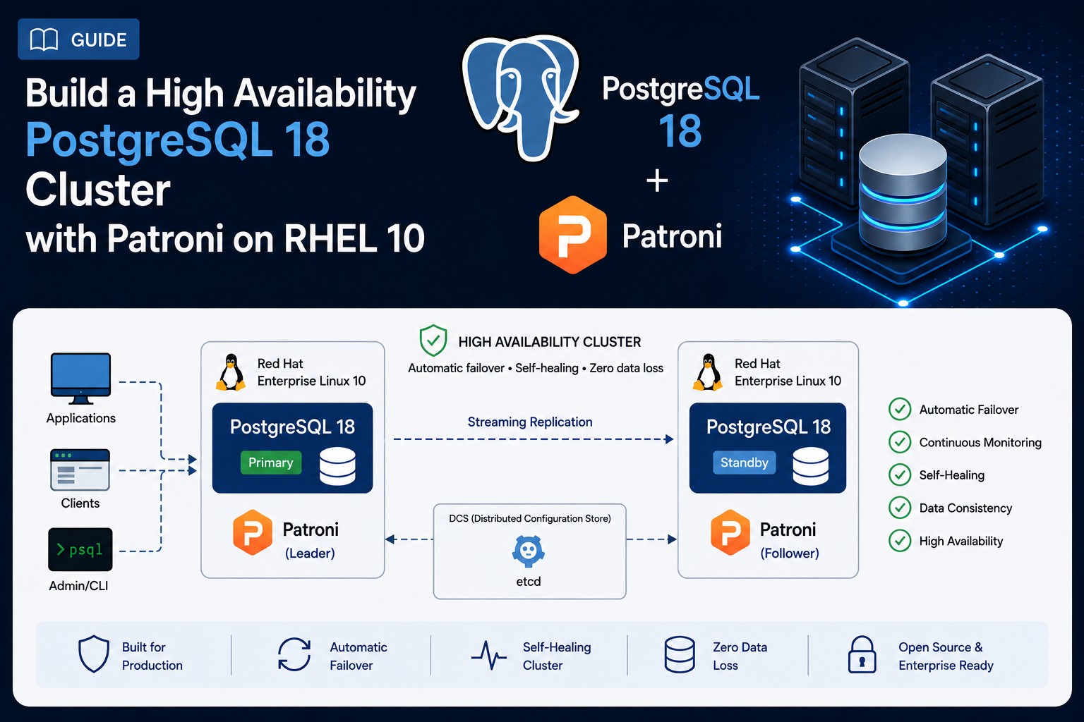The width and height of the screenshot is (1084, 722).
Task: Select the large Patroni hexagon logo in the header
Action: coord(572,235)
